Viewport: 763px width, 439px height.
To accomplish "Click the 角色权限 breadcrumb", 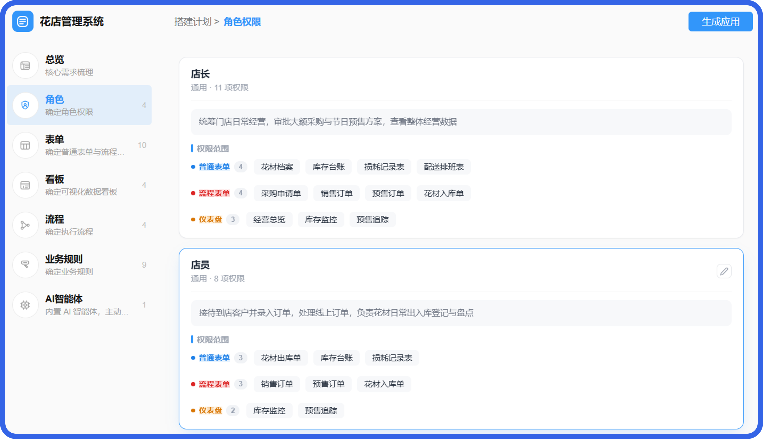I will coord(242,22).
